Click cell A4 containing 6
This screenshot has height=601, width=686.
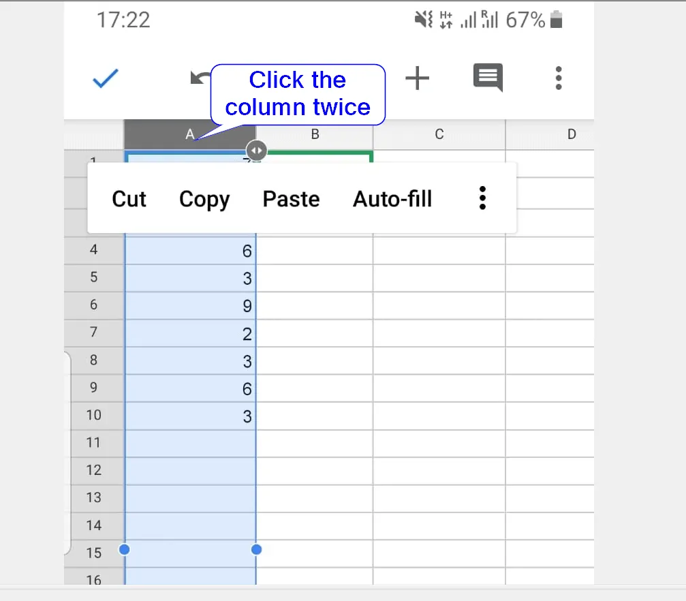click(190, 250)
